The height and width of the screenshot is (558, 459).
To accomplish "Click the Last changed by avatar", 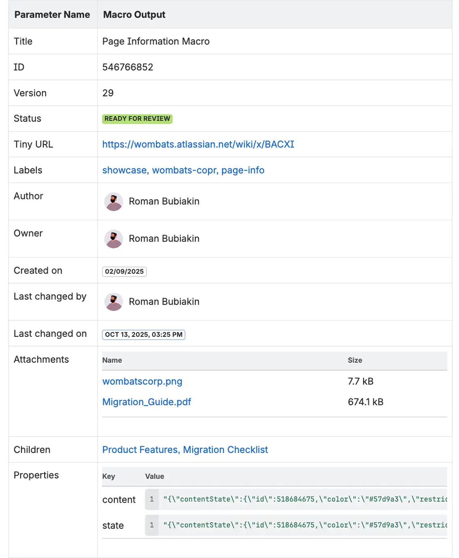I will click(114, 302).
